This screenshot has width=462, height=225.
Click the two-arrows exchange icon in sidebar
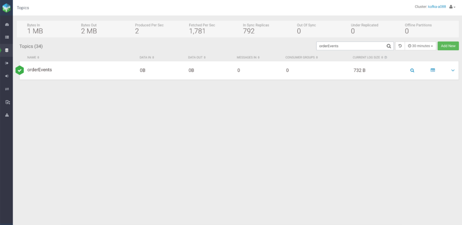(x=6, y=89)
